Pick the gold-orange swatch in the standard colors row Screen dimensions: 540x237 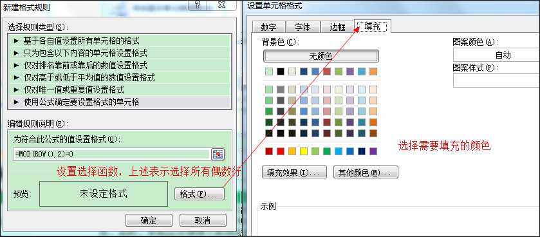pos(292,151)
